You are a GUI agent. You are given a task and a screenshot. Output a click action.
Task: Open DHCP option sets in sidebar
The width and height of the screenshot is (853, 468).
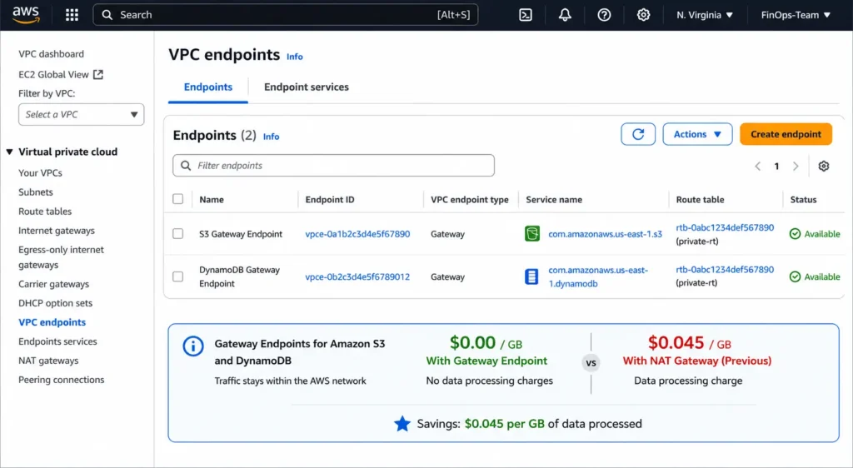[x=55, y=303]
